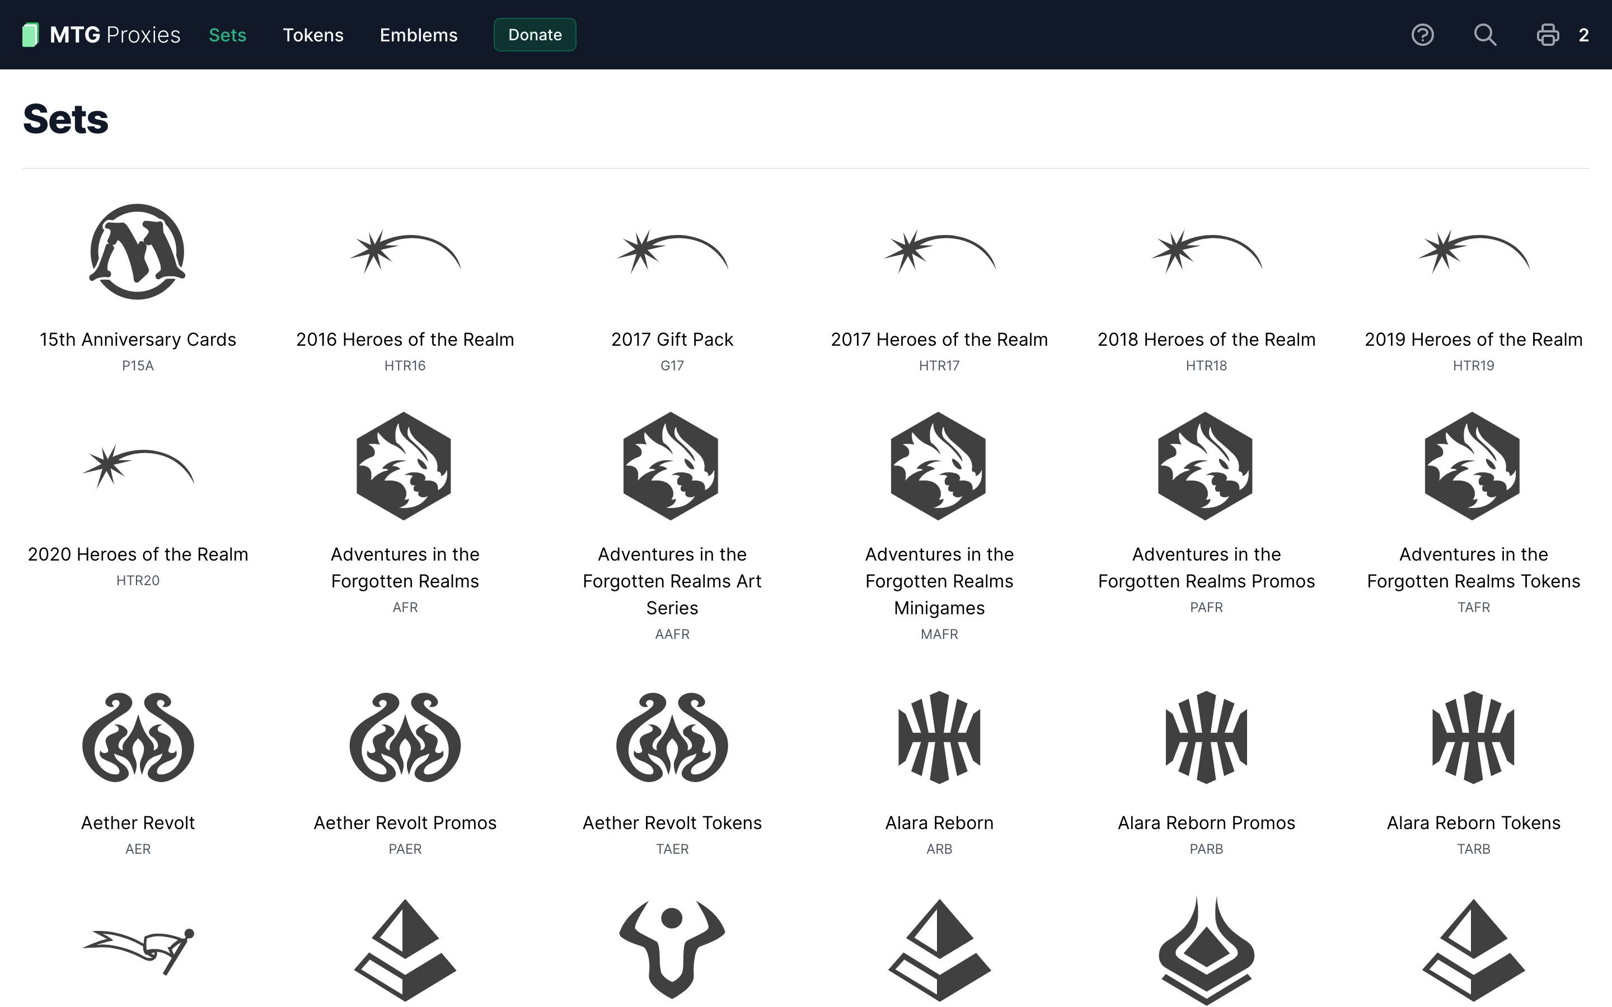
Task: Click the 2018 Heroes of the Realm link
Action: click(x=1206, y=340)
